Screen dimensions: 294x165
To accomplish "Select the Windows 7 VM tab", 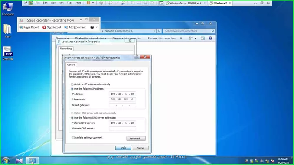I will coord(220,3).
